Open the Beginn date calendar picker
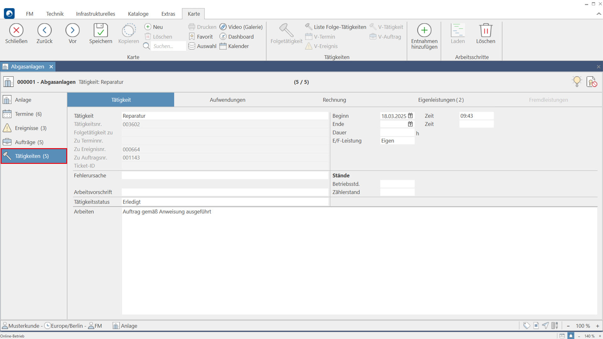 coord(410,116)
